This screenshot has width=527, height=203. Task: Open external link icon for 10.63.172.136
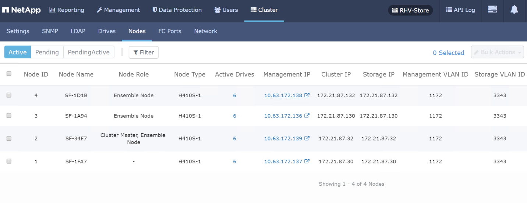pyautogui.click(x=307, y=116)
